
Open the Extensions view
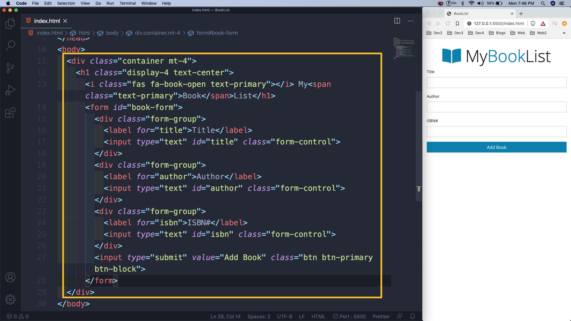coord(10,113)
